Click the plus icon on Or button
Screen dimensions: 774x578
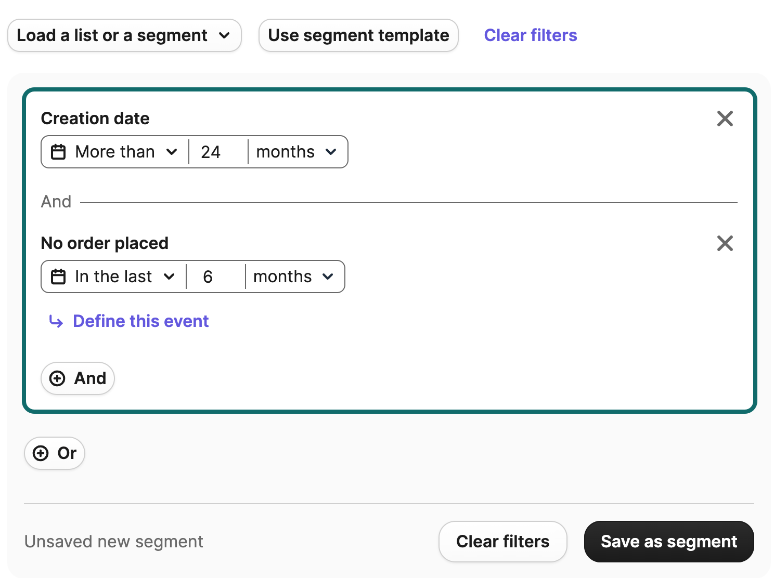[41, 453]
